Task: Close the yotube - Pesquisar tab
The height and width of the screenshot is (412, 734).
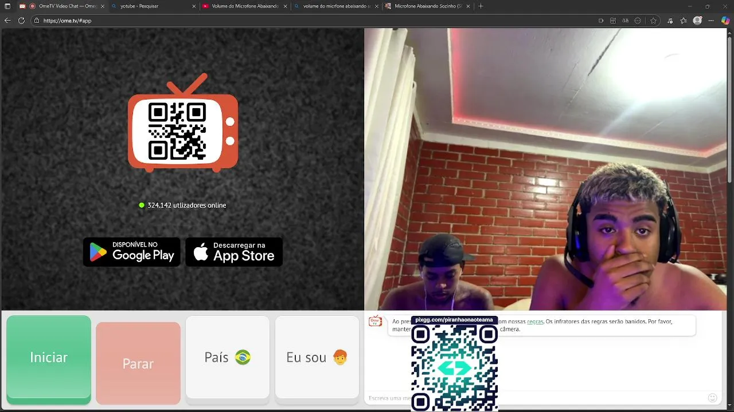Action: (x=193, y=6)
